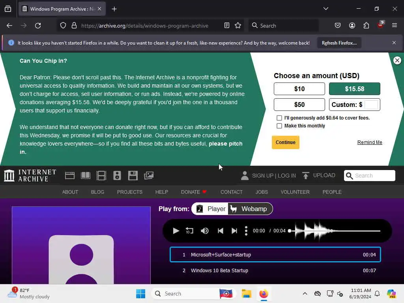The image size is (404, 303).
Task: Click the Internet Archive search box
Action: pyautogui.click(x=369, y=176)
